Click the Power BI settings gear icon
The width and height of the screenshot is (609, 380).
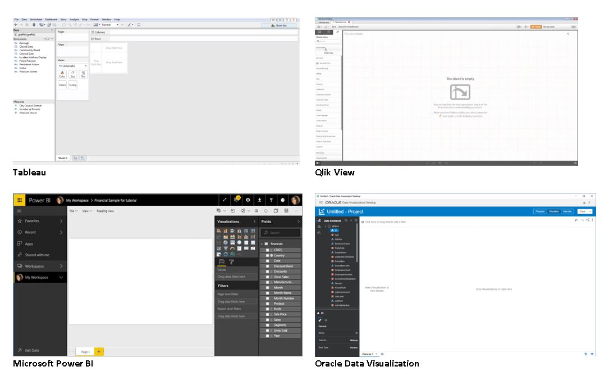click(x=248, y=200)
